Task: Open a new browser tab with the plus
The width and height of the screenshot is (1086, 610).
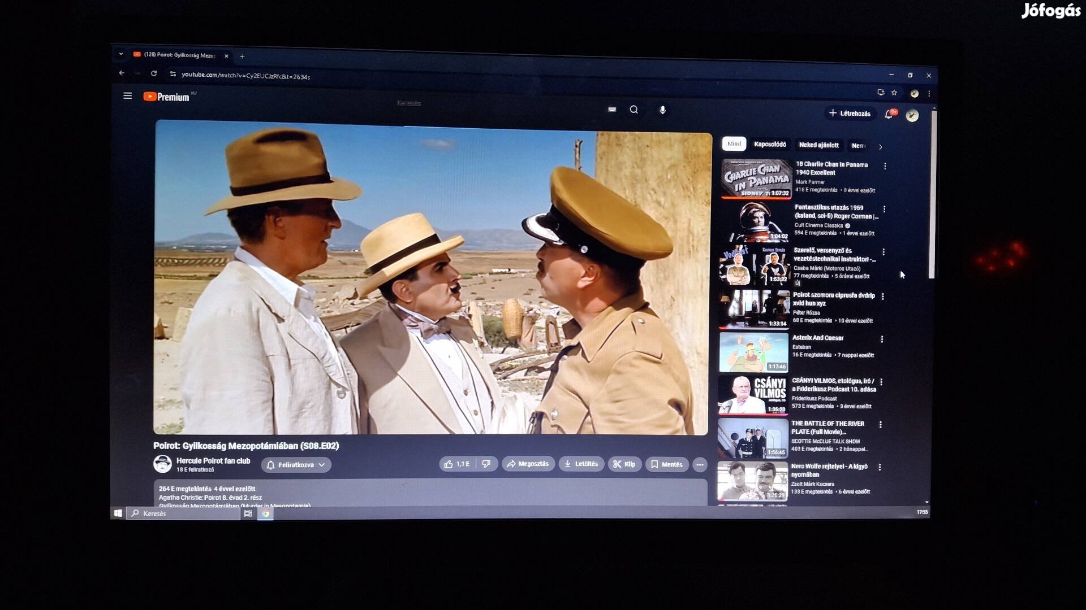Action: point(242,56)
